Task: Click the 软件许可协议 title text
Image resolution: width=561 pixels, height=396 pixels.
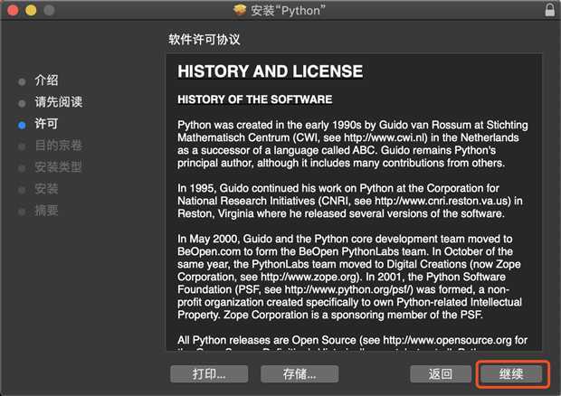Action: [x=204, y=39]
